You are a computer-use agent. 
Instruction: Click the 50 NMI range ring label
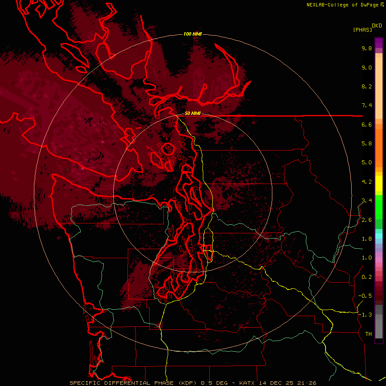193,113
